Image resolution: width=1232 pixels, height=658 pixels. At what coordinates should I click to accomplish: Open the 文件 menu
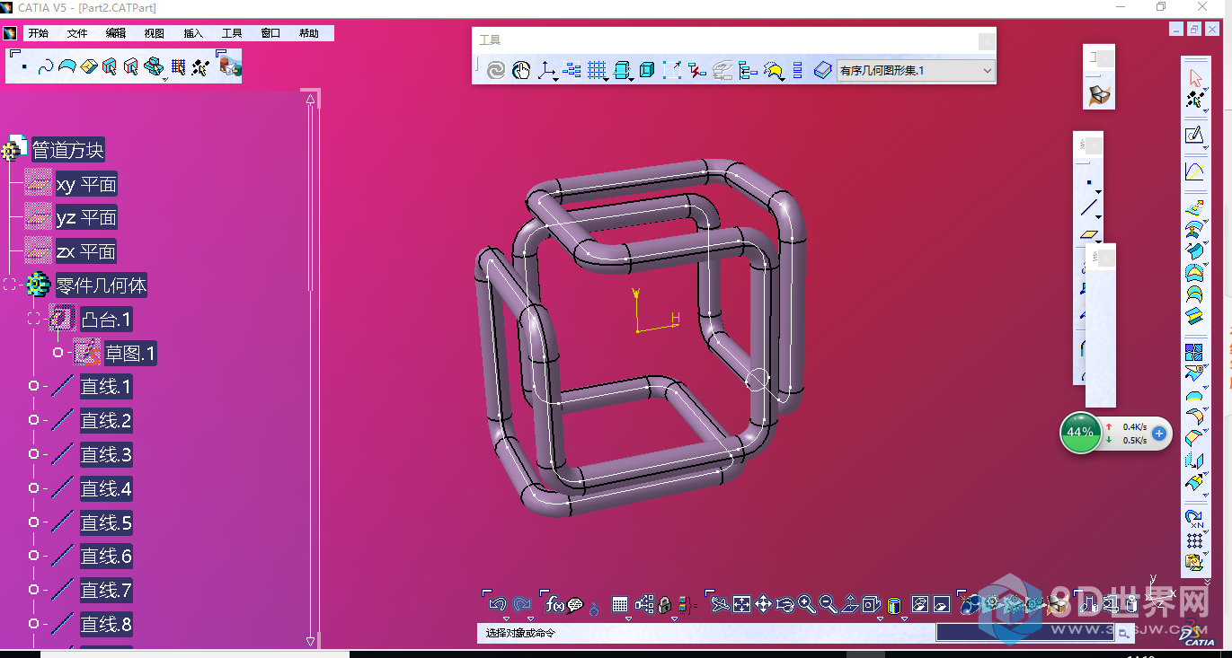click(x=77, y=33)
